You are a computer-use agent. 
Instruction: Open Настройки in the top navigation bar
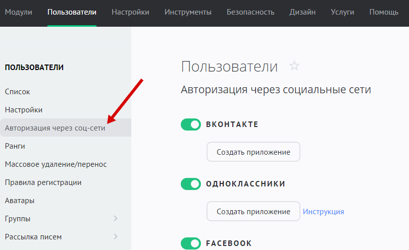pos(130,12)
